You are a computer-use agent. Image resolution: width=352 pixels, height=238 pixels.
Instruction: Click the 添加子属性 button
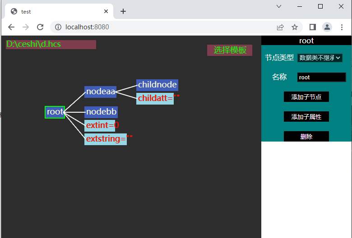(306, 117)
